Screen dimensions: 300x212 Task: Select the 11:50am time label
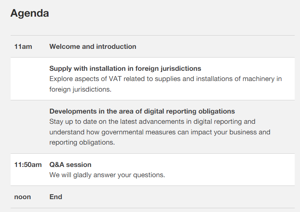click(28, 165)
